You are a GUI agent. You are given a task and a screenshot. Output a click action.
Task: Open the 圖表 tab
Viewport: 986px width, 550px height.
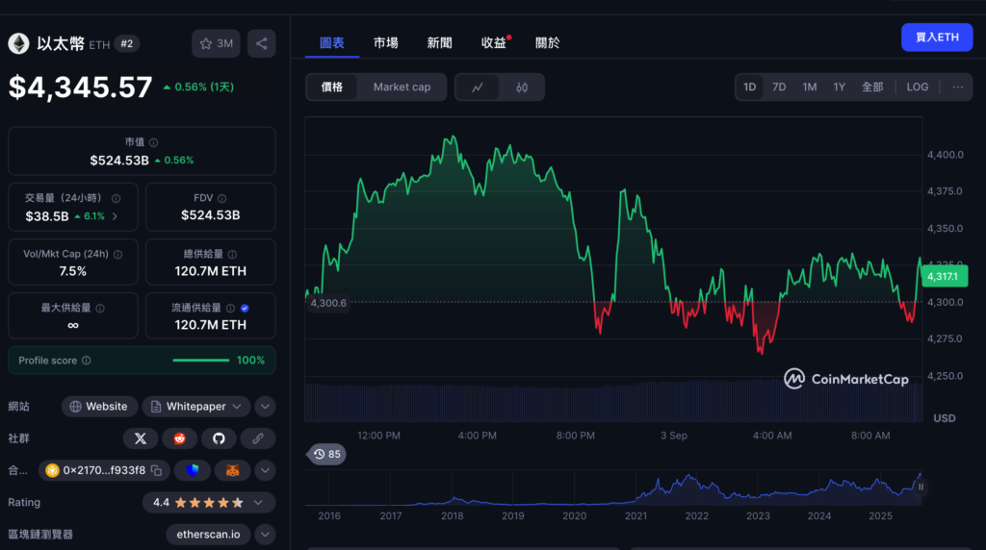coord(332,42)
